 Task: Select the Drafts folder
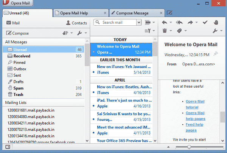coord(43,82)
